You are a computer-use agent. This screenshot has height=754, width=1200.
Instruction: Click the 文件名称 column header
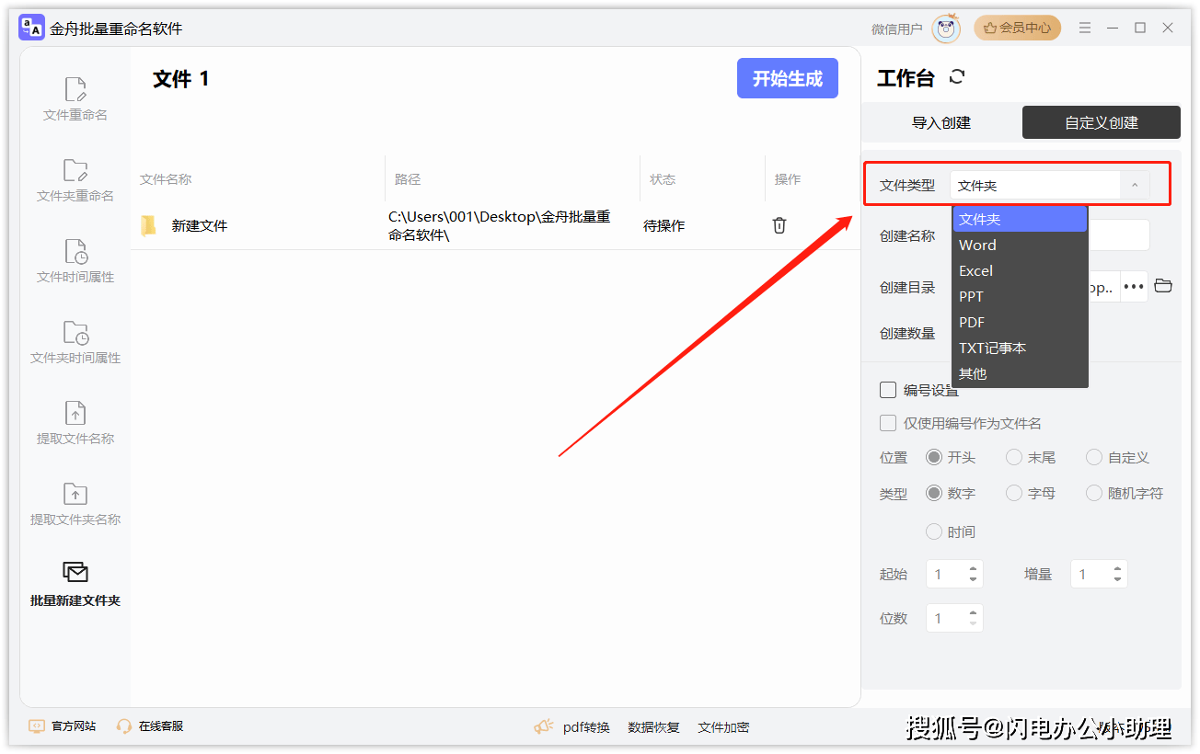pos(166,179)
